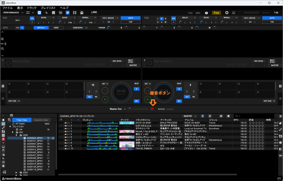Screen dimensions: 283x181
Task: Click the track filter funnel icon
Action: (x=61, y=120)
